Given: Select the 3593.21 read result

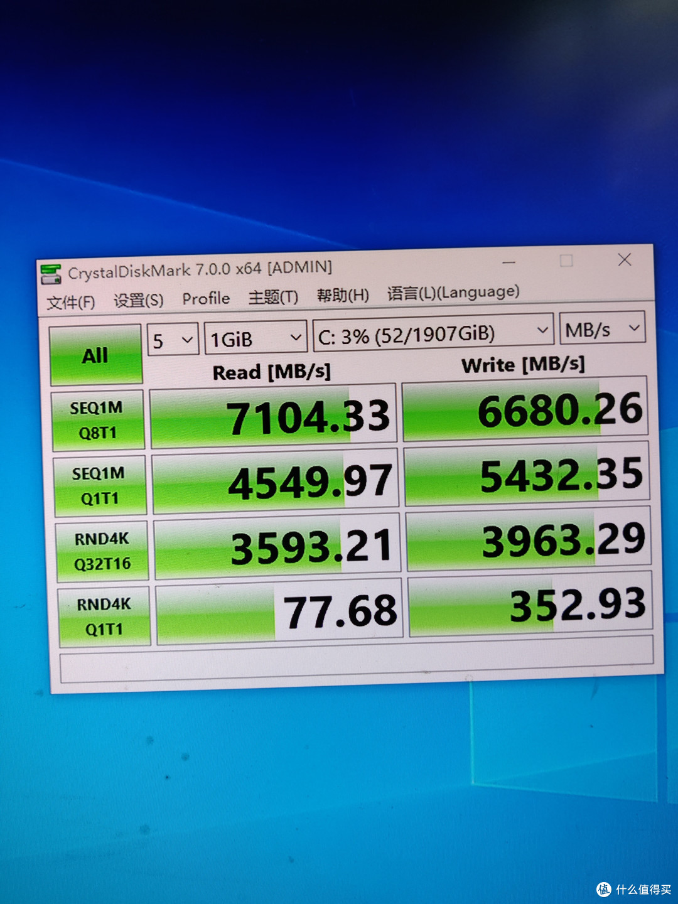Looking at the screenshot, I should (277, 546).
